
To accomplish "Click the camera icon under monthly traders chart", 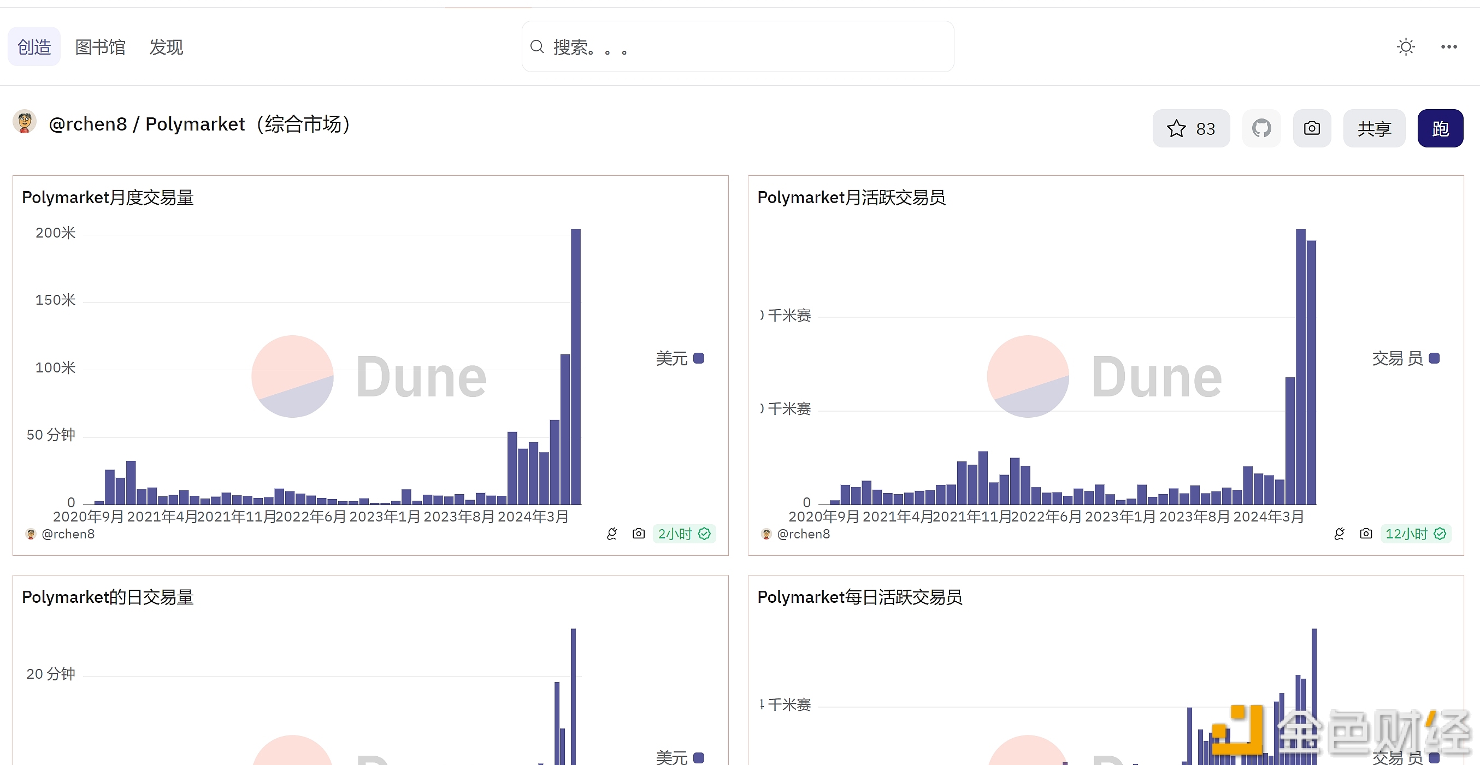I will (1366, 534).
